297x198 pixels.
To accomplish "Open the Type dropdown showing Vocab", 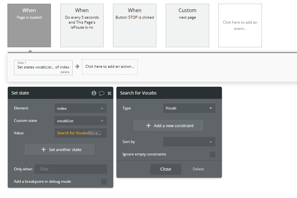I will pos(189,108).
